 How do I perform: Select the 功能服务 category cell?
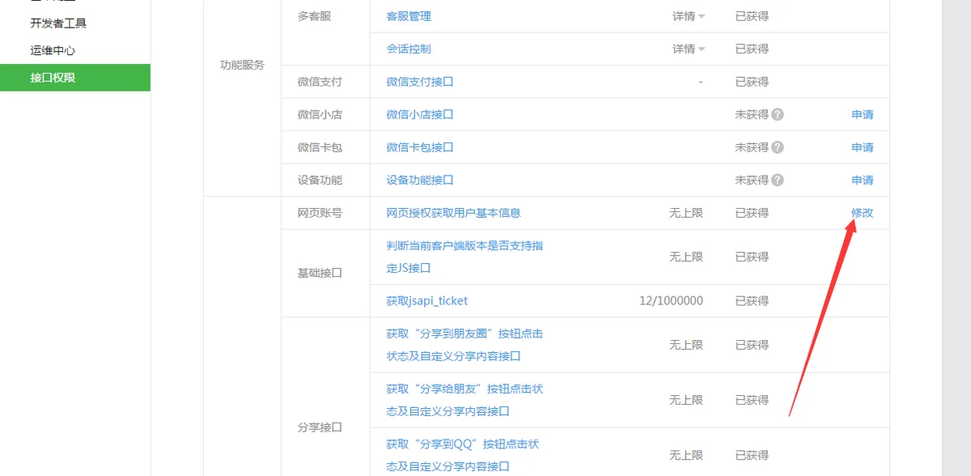[x=242, y=65]
